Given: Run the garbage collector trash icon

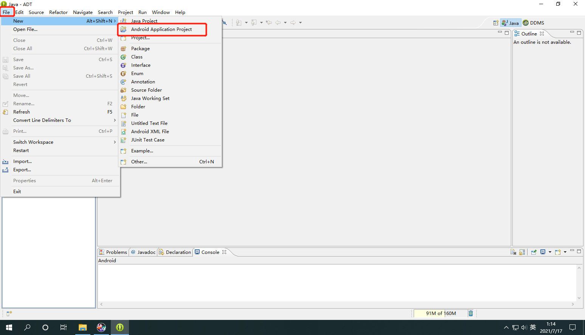Looking at the screenshot, I should point(471,313).
